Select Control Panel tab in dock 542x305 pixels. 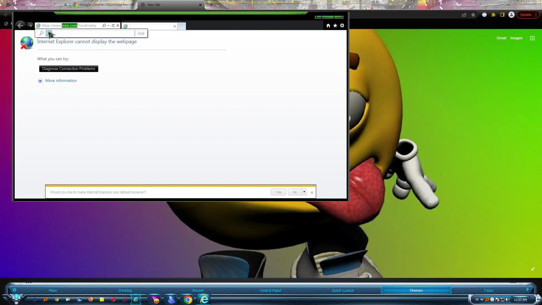point(270,290)
